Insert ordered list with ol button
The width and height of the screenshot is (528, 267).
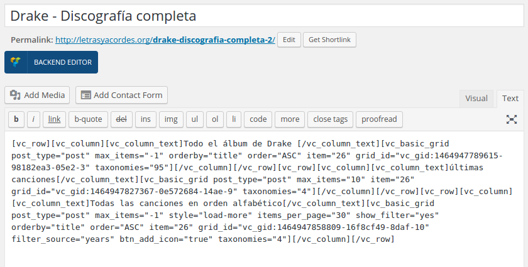click(x=215, y=119)
